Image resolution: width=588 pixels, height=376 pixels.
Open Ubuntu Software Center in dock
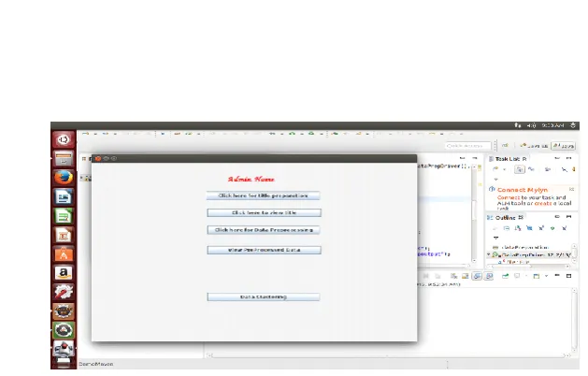click(64, 254)
